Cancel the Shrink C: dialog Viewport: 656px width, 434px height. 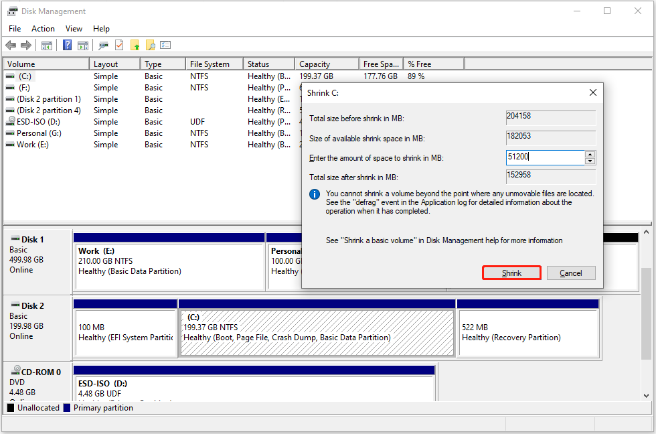[x=571, y=273]
